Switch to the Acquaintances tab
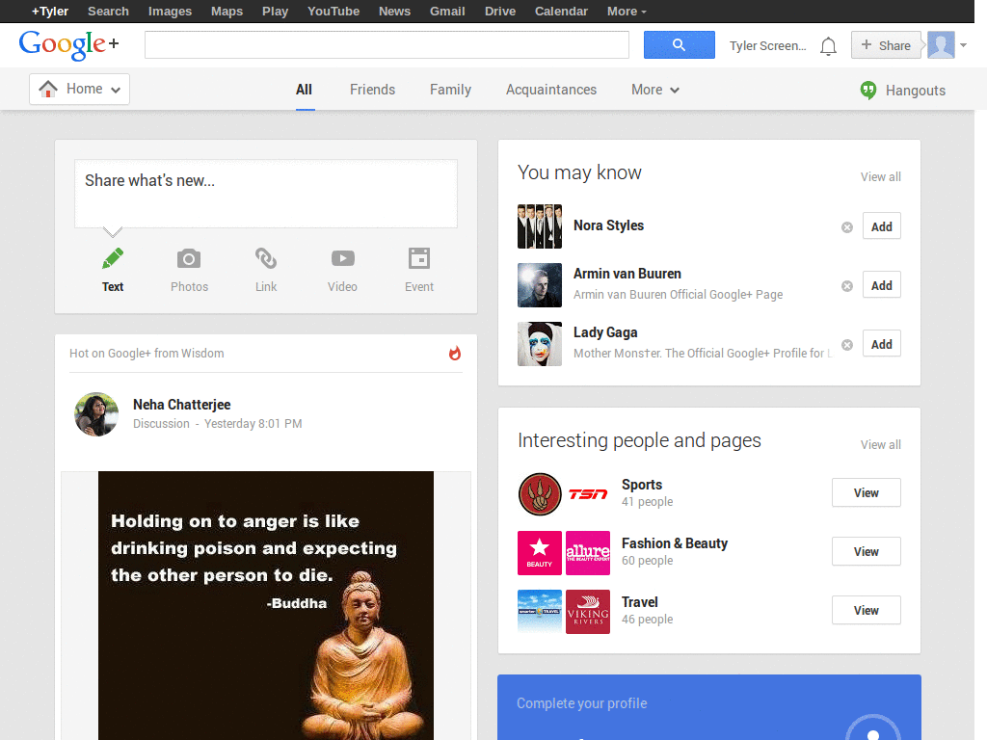This screenshot has width=987, height=740. coord(550,90)
